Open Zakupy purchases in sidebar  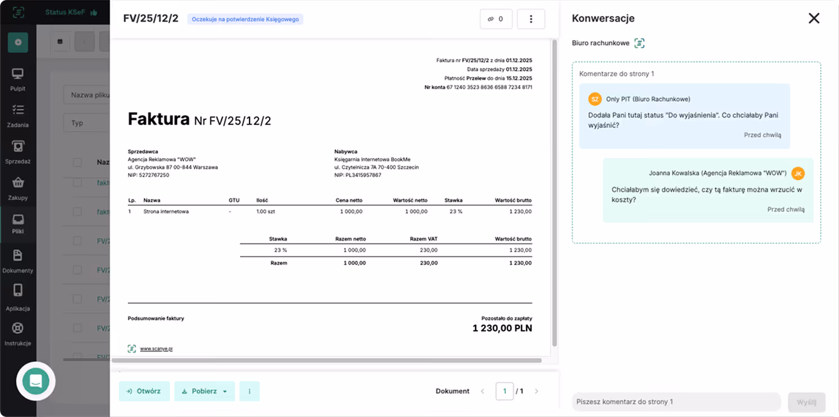pos(18,189)
